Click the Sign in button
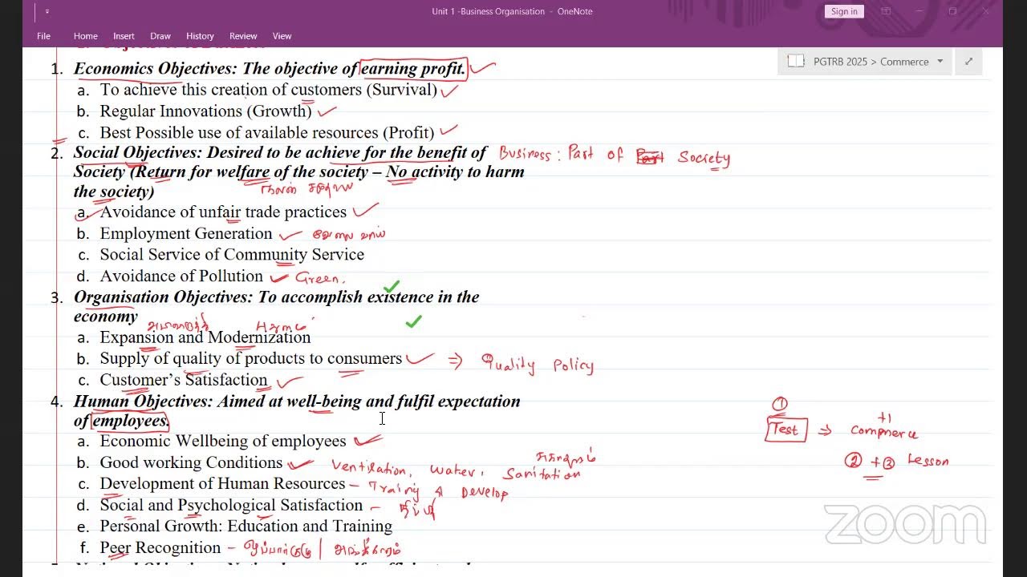Image resolution: width=1027 pixels, height=577 pixels. 844,11
